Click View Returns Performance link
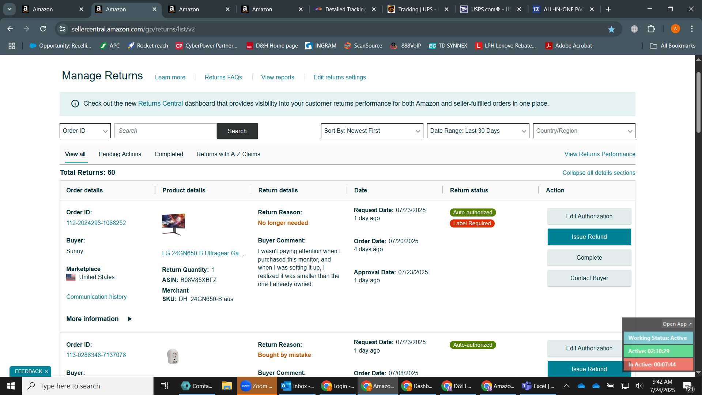 coord(600,154)
